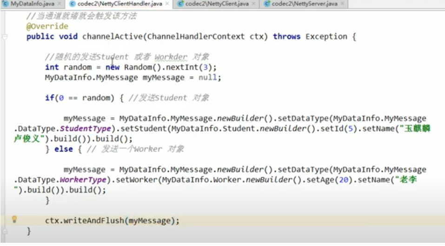Image resolution: width=445 pixels, height=246 pixels.
Task: Click the ChannelHandlerContext parameter type
Action: click(x=196, y=37)
